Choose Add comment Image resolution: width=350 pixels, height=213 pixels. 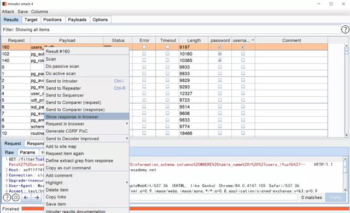coord(87,175)
